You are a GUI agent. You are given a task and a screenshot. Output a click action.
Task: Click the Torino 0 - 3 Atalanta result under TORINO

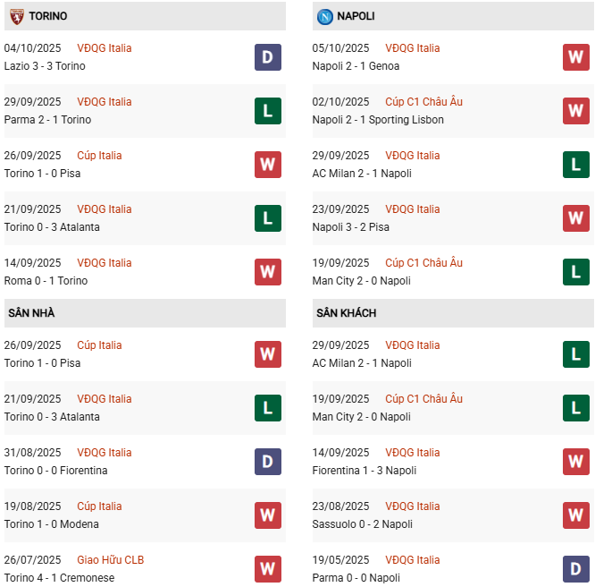pyautogui.click(x=52, y=227)
